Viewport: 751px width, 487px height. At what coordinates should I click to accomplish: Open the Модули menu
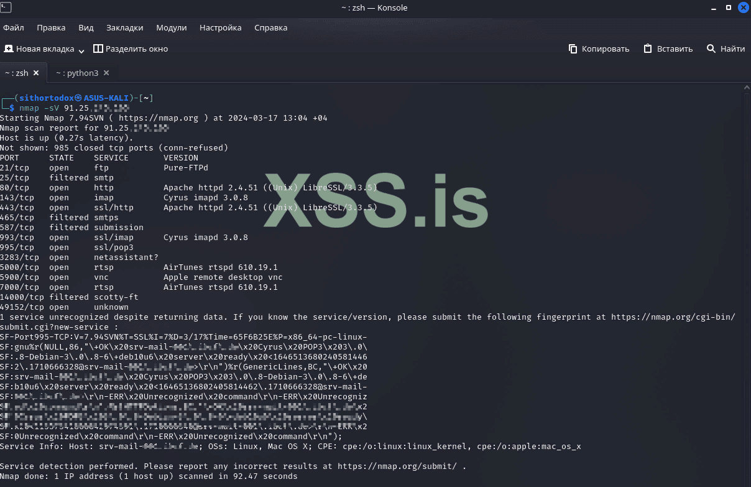pyautogui.click(x=172, y=28)
